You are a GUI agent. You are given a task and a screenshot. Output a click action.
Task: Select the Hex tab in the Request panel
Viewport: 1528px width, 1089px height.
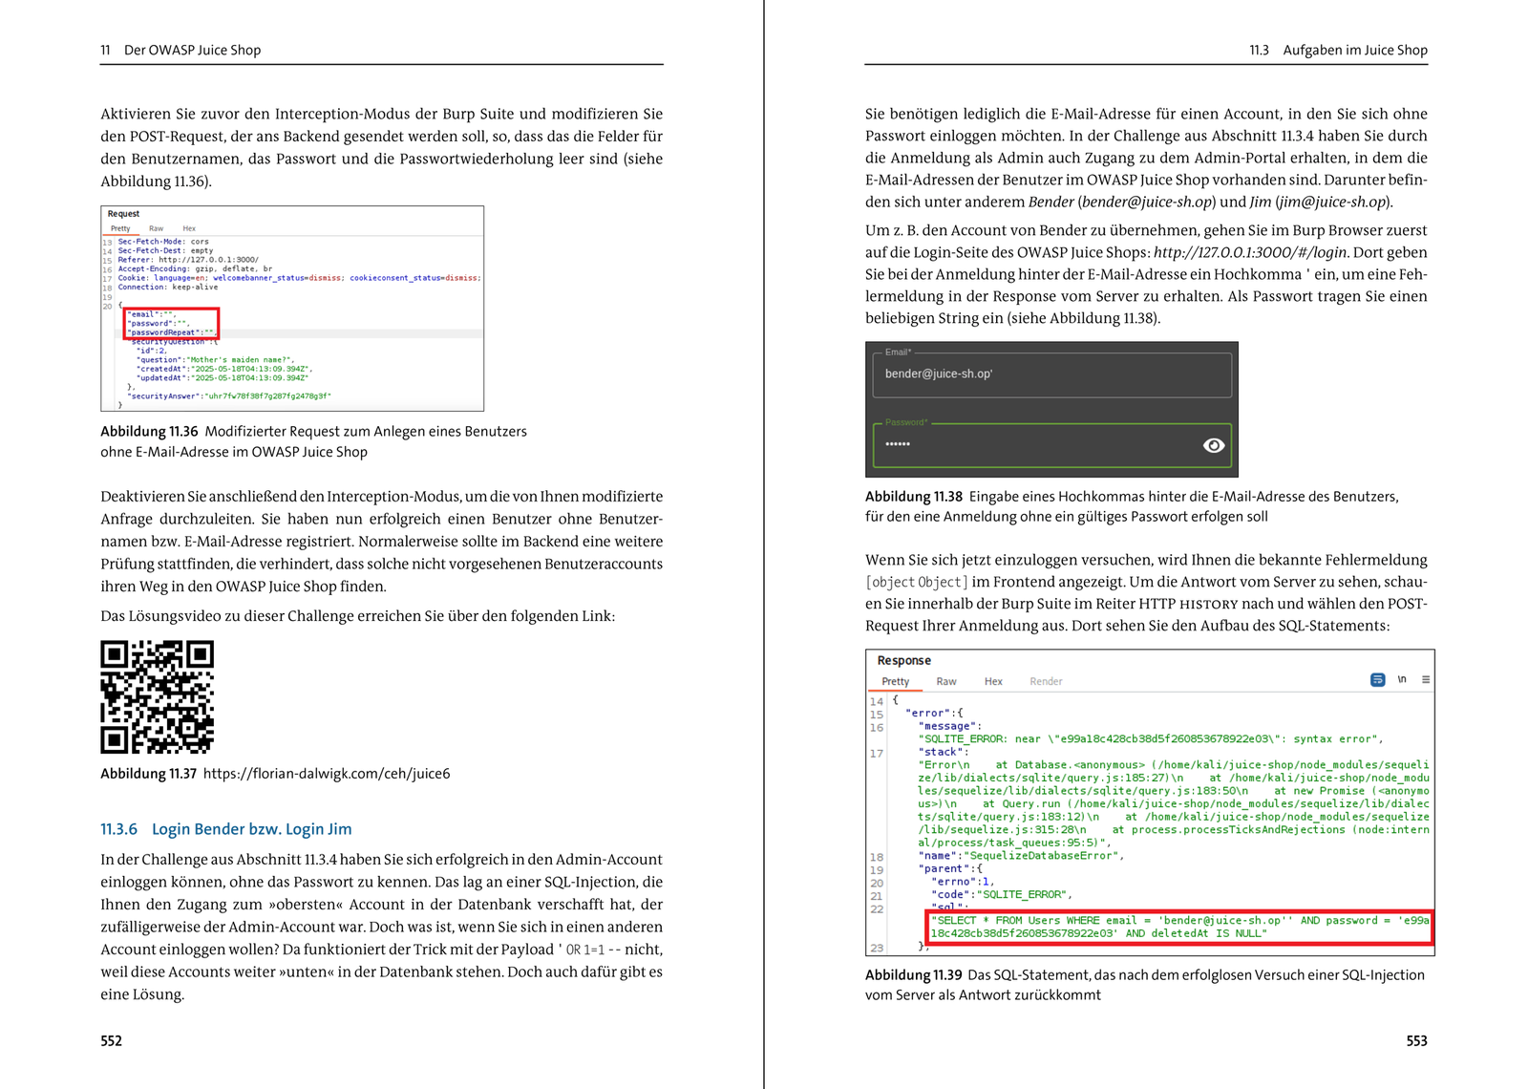(x=189, y=229)
